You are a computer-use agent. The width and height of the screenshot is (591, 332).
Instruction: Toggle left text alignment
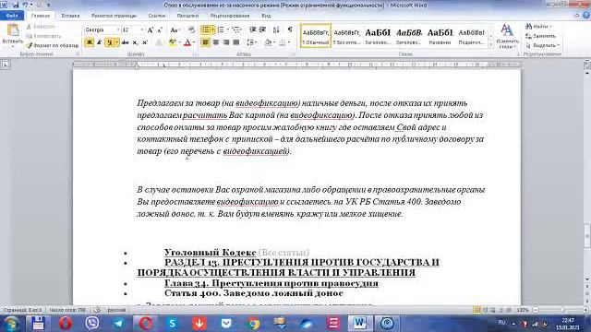(205, 42)
